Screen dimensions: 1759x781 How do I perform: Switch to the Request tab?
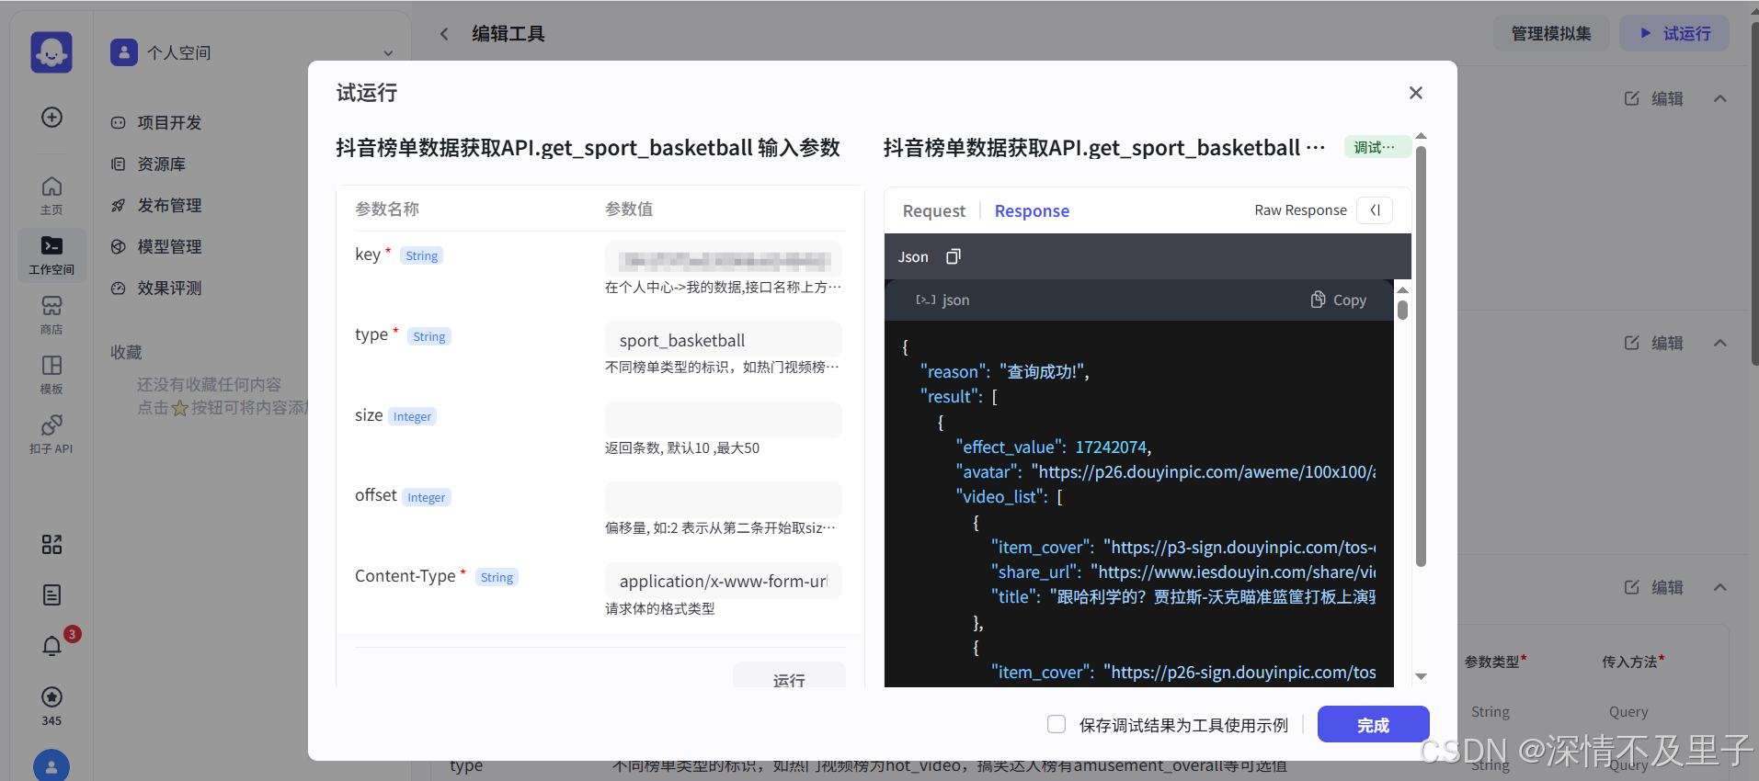click(x=933, y=211)
